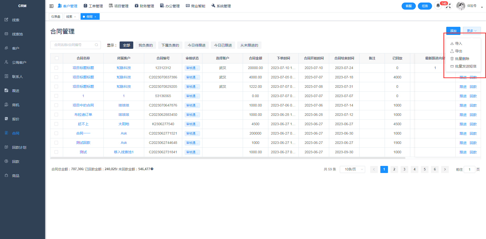Go to next page arrow in pagination
This screenshot has height=239, width=486.
(445, 169)
